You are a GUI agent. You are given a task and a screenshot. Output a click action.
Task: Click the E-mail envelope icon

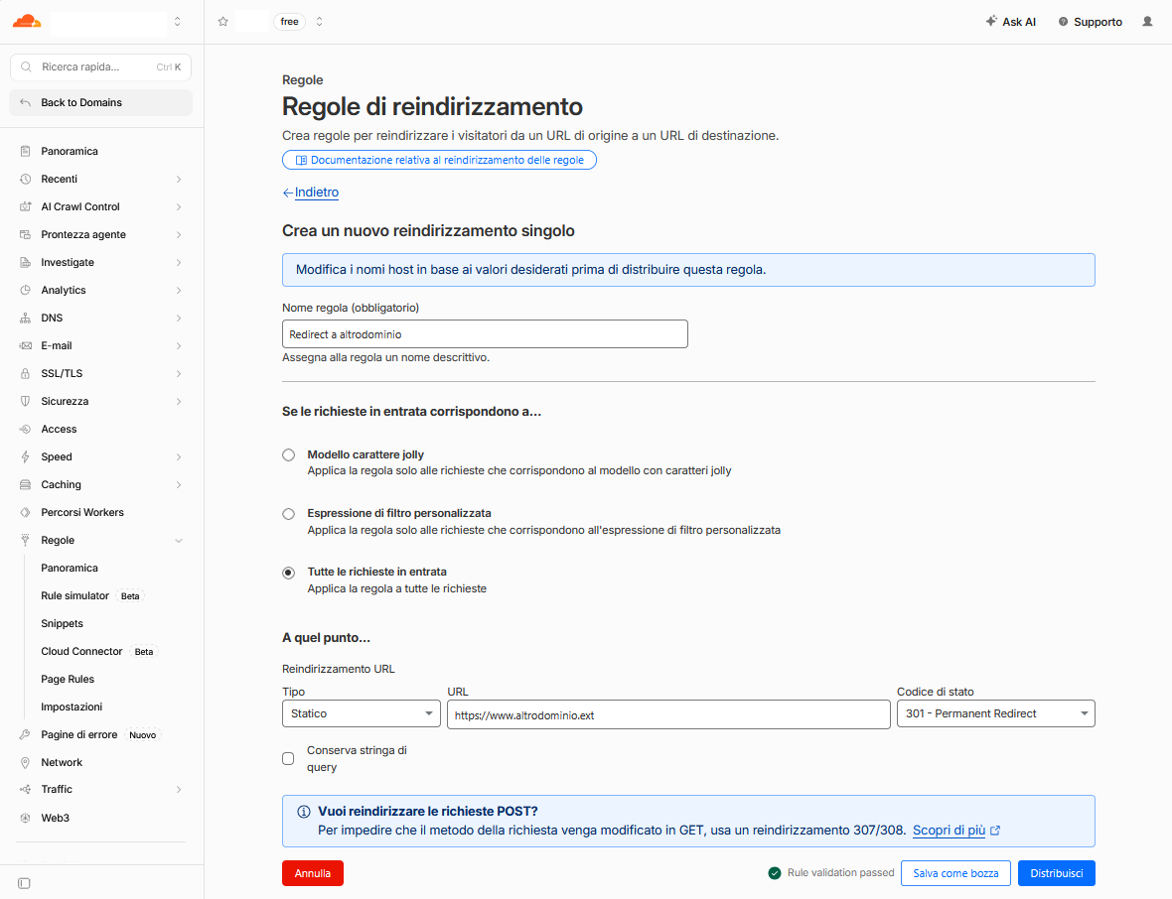click(x=26, y=345)
